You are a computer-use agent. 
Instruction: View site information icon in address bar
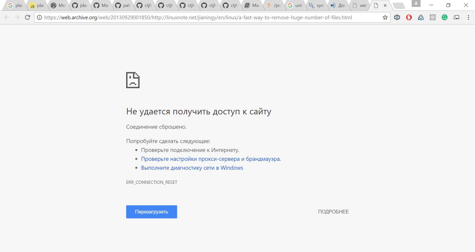pos(39,17)
